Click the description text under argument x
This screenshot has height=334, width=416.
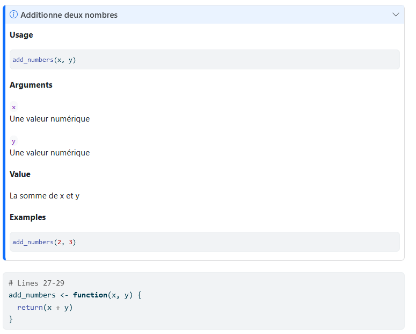pos(49,119)
